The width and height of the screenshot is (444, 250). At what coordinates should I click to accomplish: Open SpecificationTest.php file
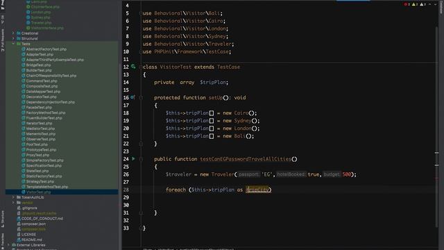click(44, 165)
